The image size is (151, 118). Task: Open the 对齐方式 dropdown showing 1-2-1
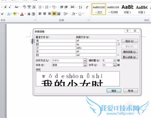tap(85, 60)
